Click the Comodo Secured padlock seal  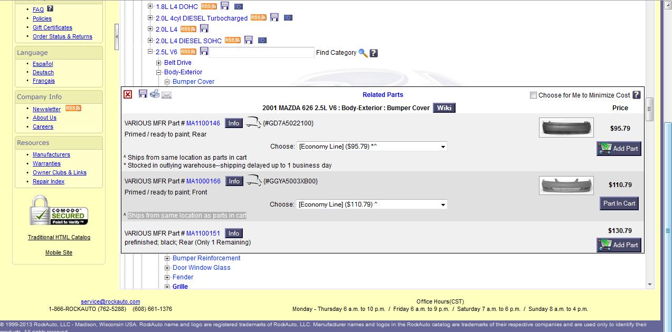59,211
